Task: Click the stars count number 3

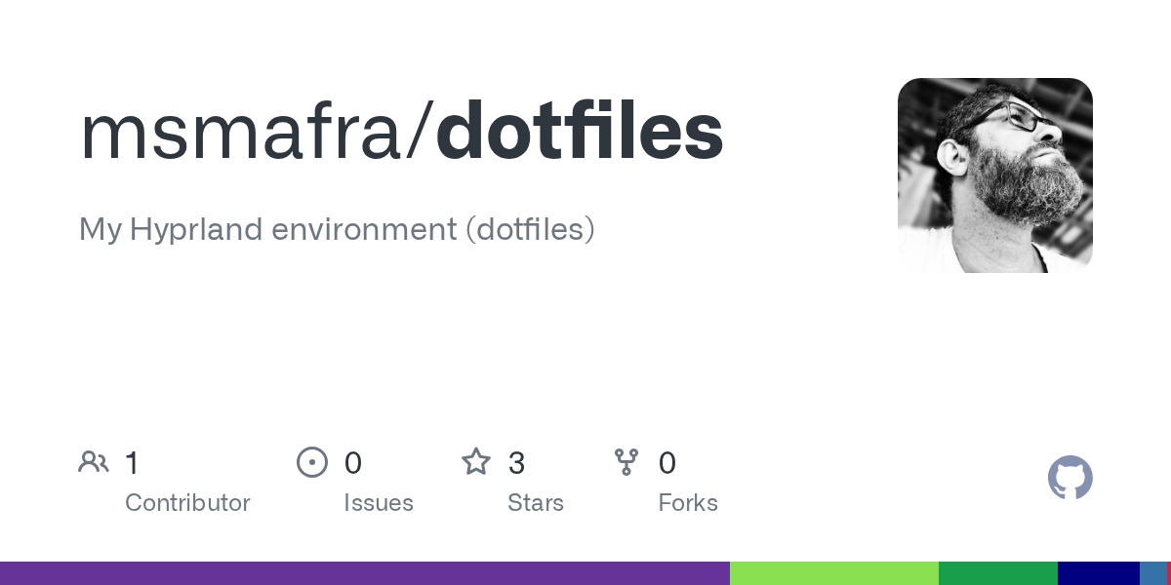Action: coord(517,463)
